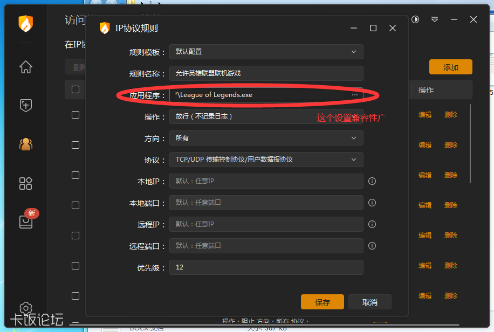
Task: Click the browse ... button for 应用程序
Action: point(355,94)
